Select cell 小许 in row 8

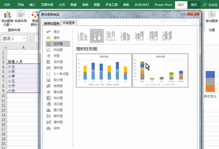[23, 86]
